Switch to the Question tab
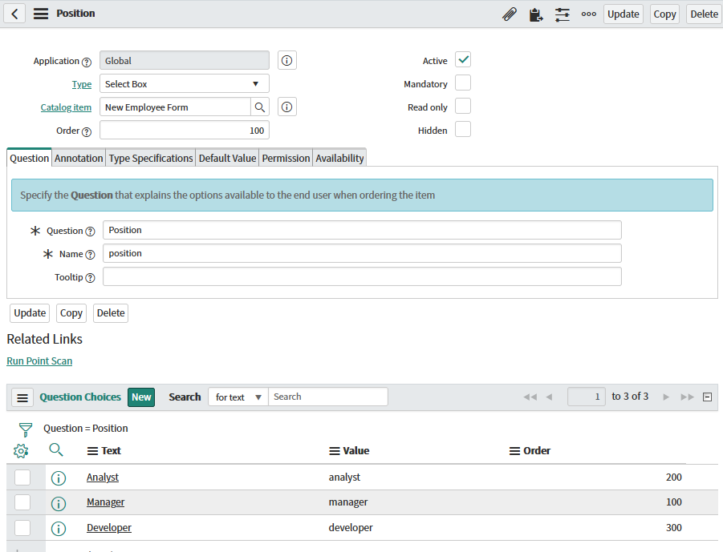723x552 pixels. pyautogui.click(x=29, y=159)
